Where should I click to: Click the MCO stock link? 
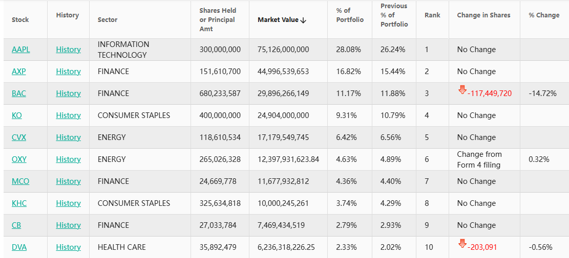point(20,181)
